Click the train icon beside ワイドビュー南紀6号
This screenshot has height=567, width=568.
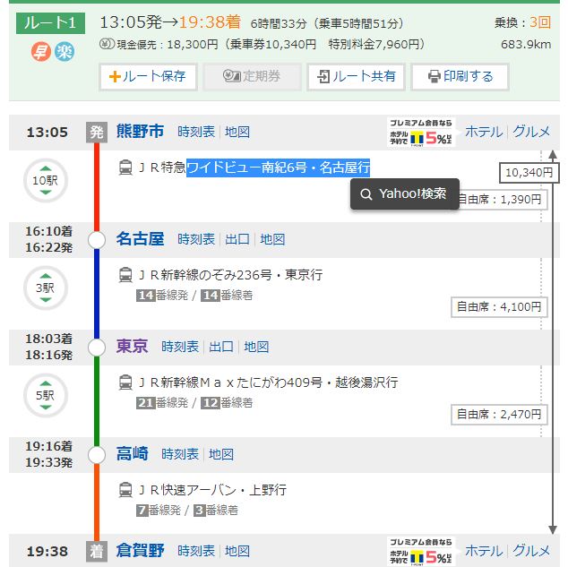(x=126, y=168)
